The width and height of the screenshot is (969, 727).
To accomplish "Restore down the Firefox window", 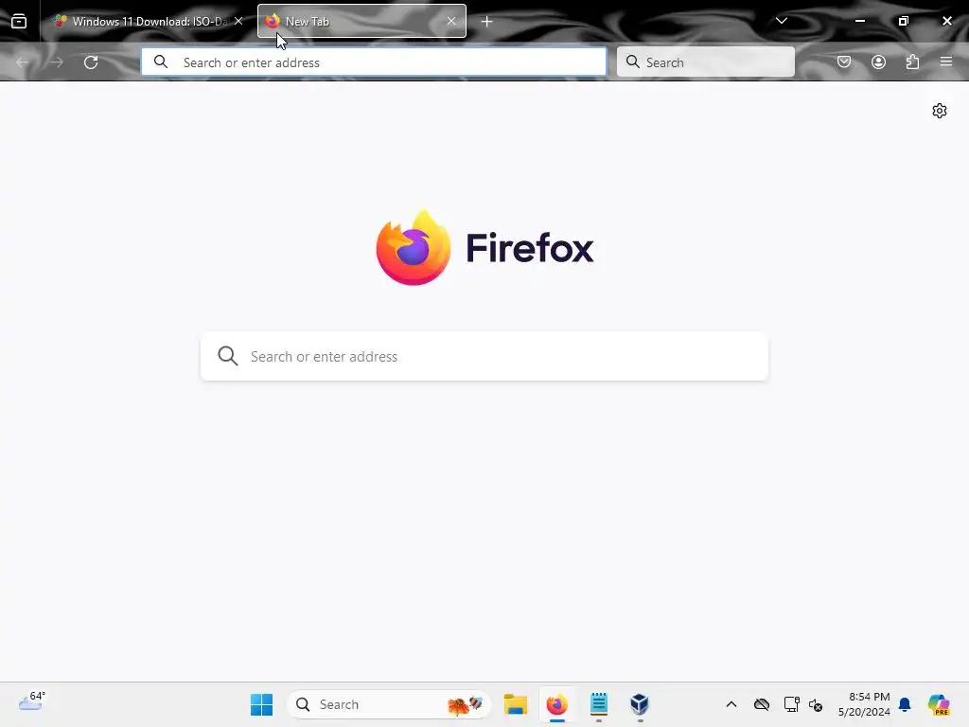I will click(x=904, y=21).
